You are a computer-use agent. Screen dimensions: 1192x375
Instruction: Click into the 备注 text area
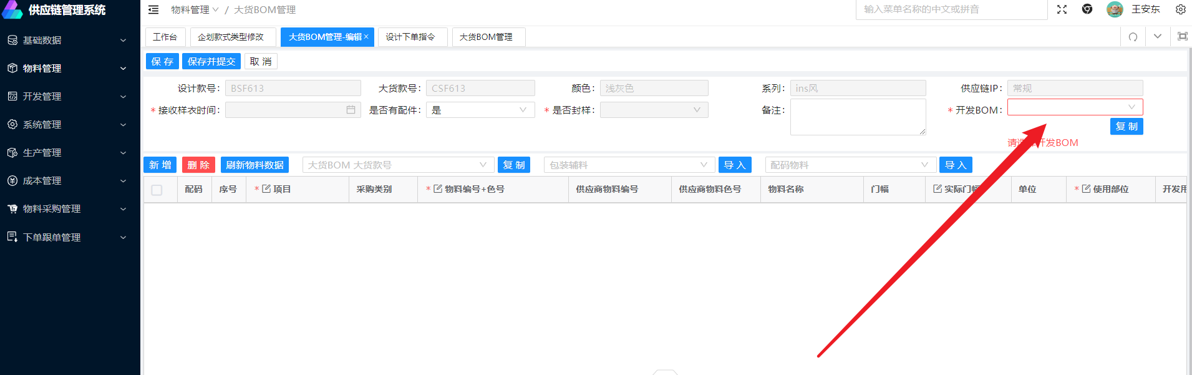(x=857, y=117)
